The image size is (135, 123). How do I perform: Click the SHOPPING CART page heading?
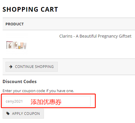pos(30,9)
